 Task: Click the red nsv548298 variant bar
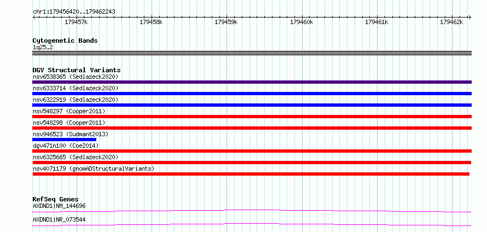(252, 128)
